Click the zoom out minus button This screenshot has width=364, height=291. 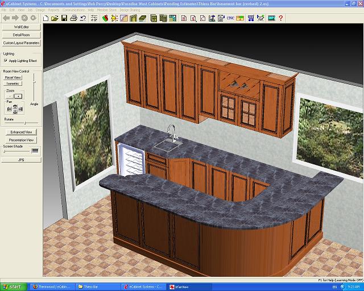point(9,96)
